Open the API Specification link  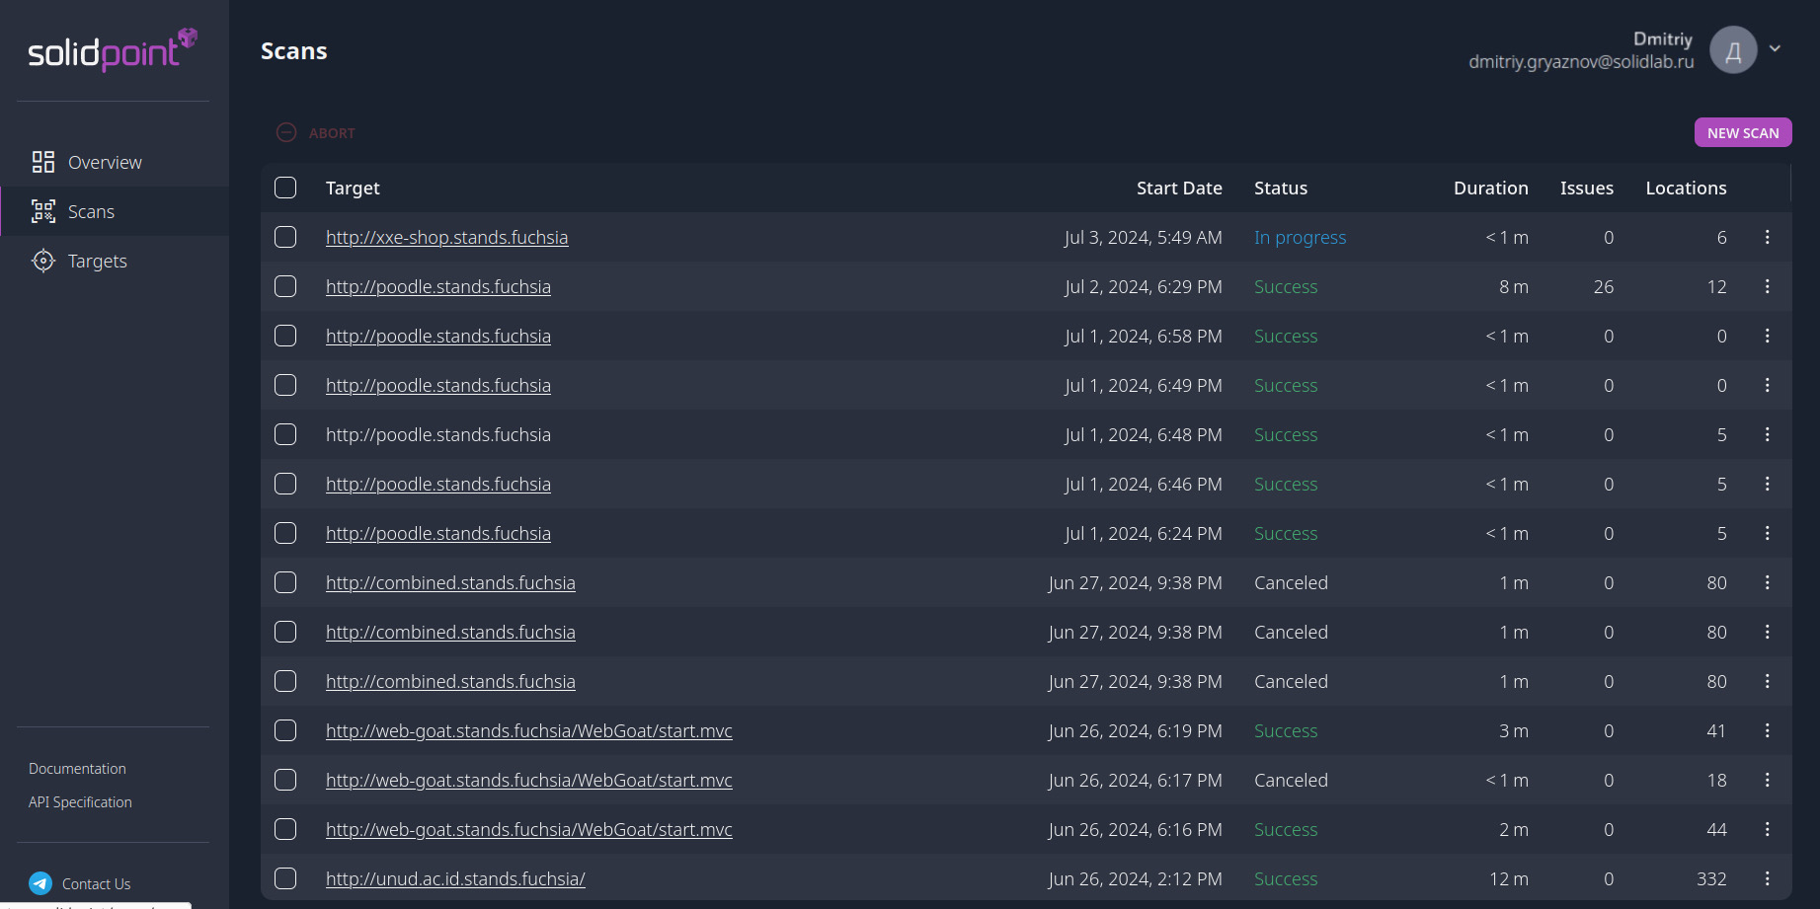click(80, 801)
